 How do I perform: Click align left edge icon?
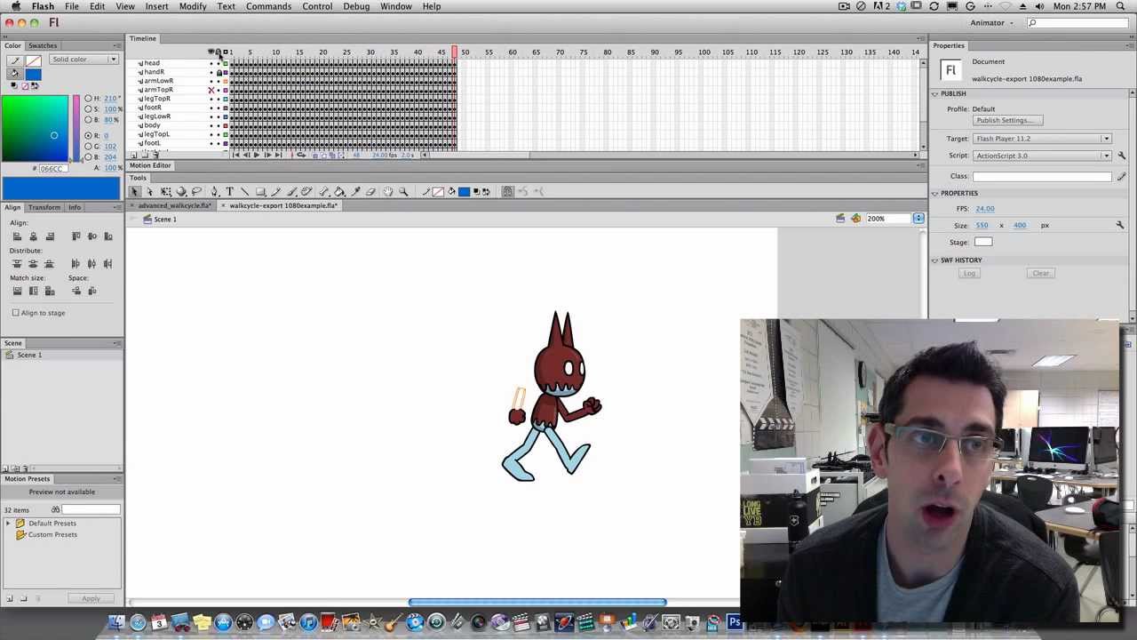pyautogui.click(x=17, y=236)
